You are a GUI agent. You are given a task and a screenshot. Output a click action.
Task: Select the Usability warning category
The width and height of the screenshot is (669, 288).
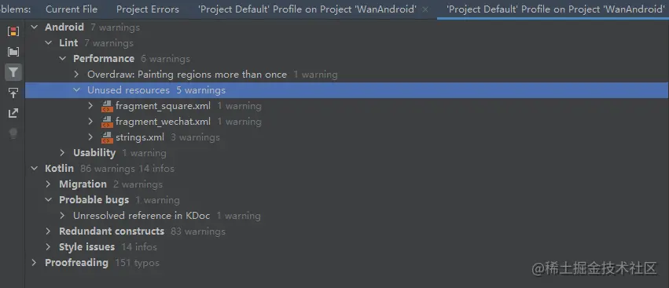(x=94, y=153)
